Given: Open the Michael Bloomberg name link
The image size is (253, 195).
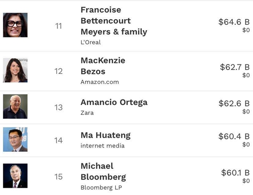Looking at the screenshot, I should click(103, 172).
